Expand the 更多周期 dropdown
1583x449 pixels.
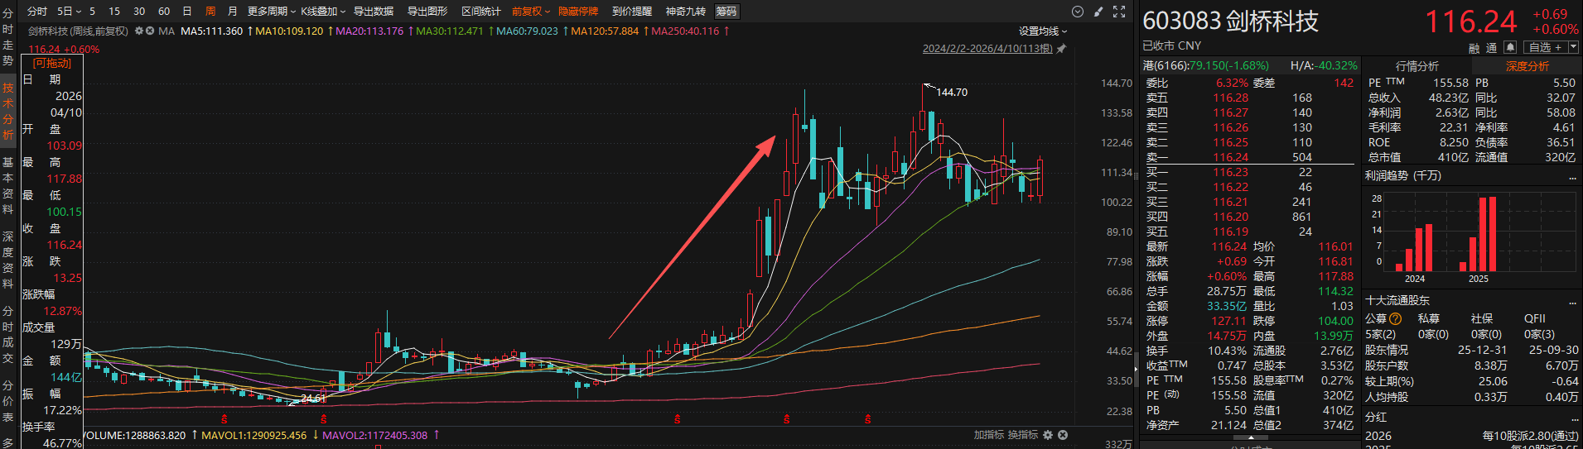[x=271, y=12]
